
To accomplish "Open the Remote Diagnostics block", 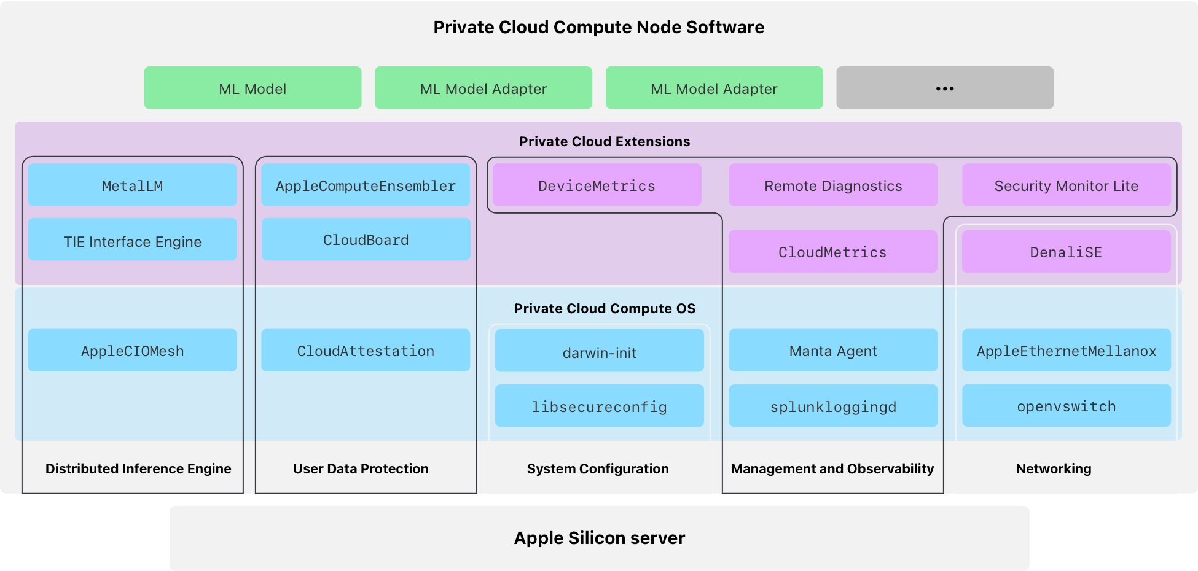I will pyautogui.click(x=833, y=185).
